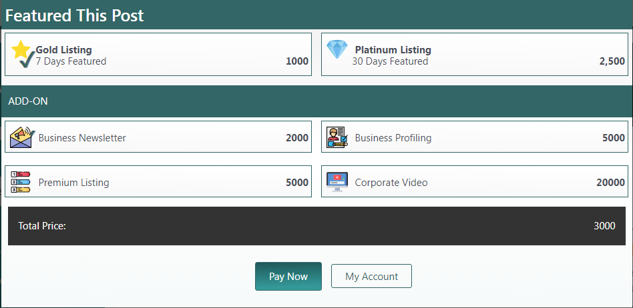The image size is (633, 308).
Task: Click the Premium Listing numbered list icon
Action: tap(21, 182)
